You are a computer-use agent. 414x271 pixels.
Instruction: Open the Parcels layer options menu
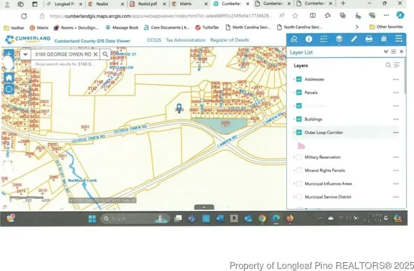pos(395,93)
